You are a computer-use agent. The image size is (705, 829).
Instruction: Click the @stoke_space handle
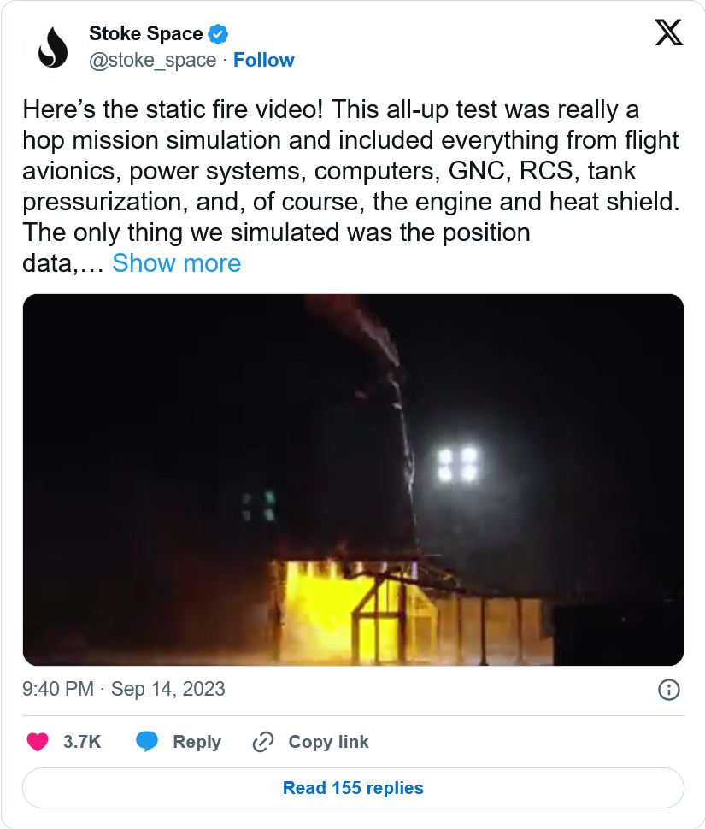pos(152,60)
